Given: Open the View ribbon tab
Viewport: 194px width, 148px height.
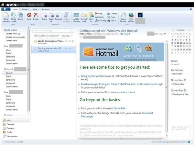Looking at the screenshot, I should pyautogui.click(x=35, y=9).
